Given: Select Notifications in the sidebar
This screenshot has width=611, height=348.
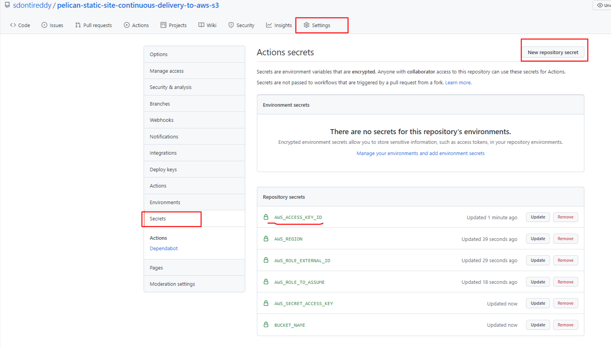Looking at the screenshot, I should 194,137.
